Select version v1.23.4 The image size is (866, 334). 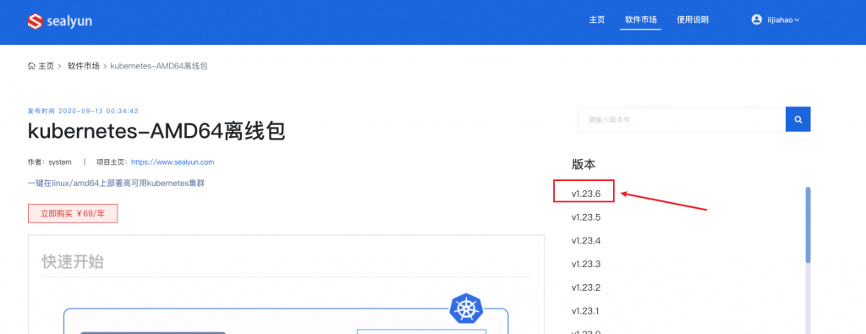[586, 241]
